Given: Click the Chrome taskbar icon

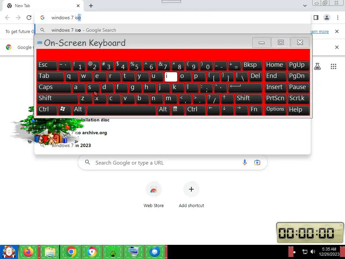Looking at the screenshot, I should tap(71, 252).
